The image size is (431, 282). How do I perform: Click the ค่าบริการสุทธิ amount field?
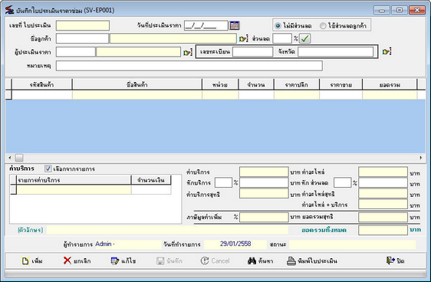click(264, 194)
